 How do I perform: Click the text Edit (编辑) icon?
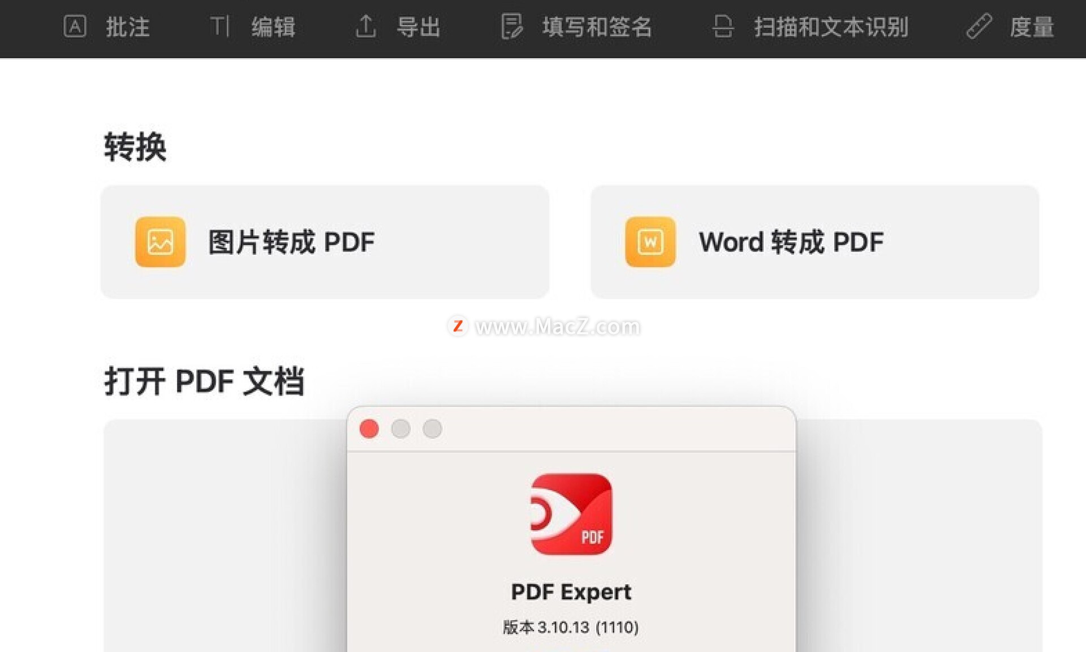219,27
